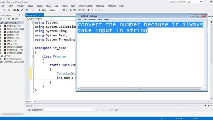
Task: Click the Quick Launch magnifier icon
Action: pyautogui.click(x=201, y=2)
